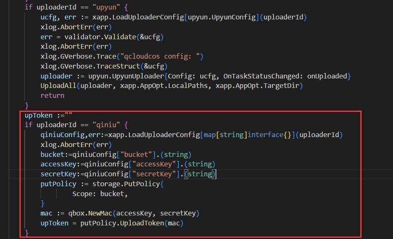
Task: Click the ["accessKey"] map key string
Action: click(x=154, y=164)
